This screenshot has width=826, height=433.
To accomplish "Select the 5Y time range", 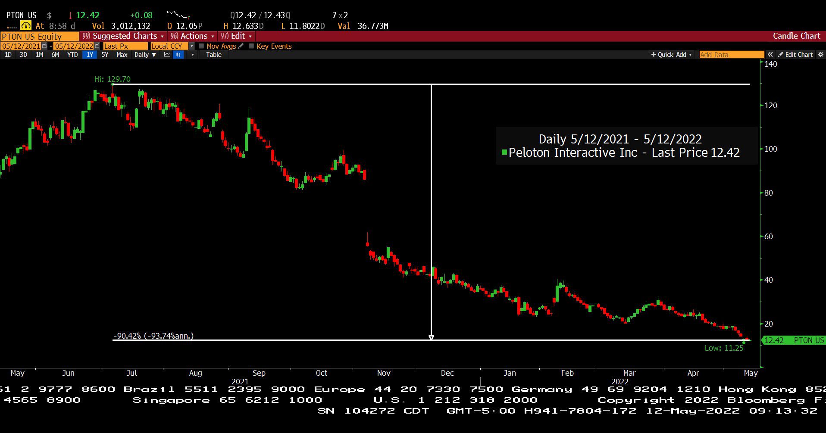I will (x=105, y=55).
